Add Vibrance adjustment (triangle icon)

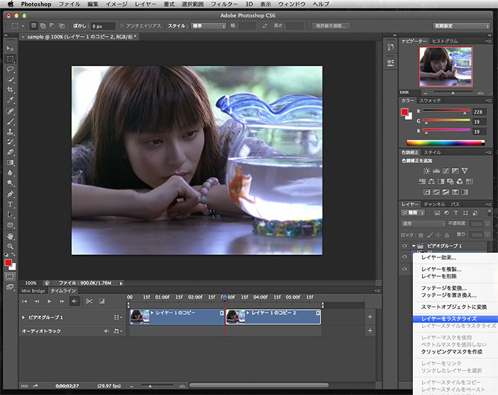pyautogui.click(x=465, y=171)
